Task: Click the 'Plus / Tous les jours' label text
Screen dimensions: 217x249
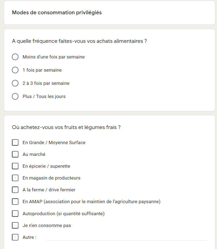Action: click(x=44, y=96)
